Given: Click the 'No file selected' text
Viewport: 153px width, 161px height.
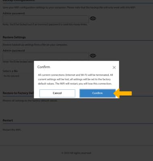Looking at the screenshot, I should pos(11,76).
